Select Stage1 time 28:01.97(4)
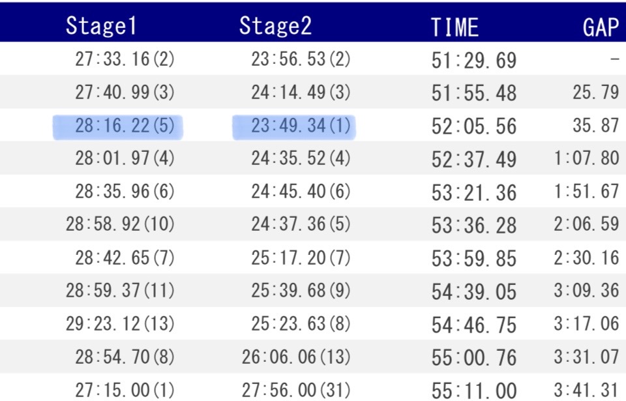 coord(125,159)
